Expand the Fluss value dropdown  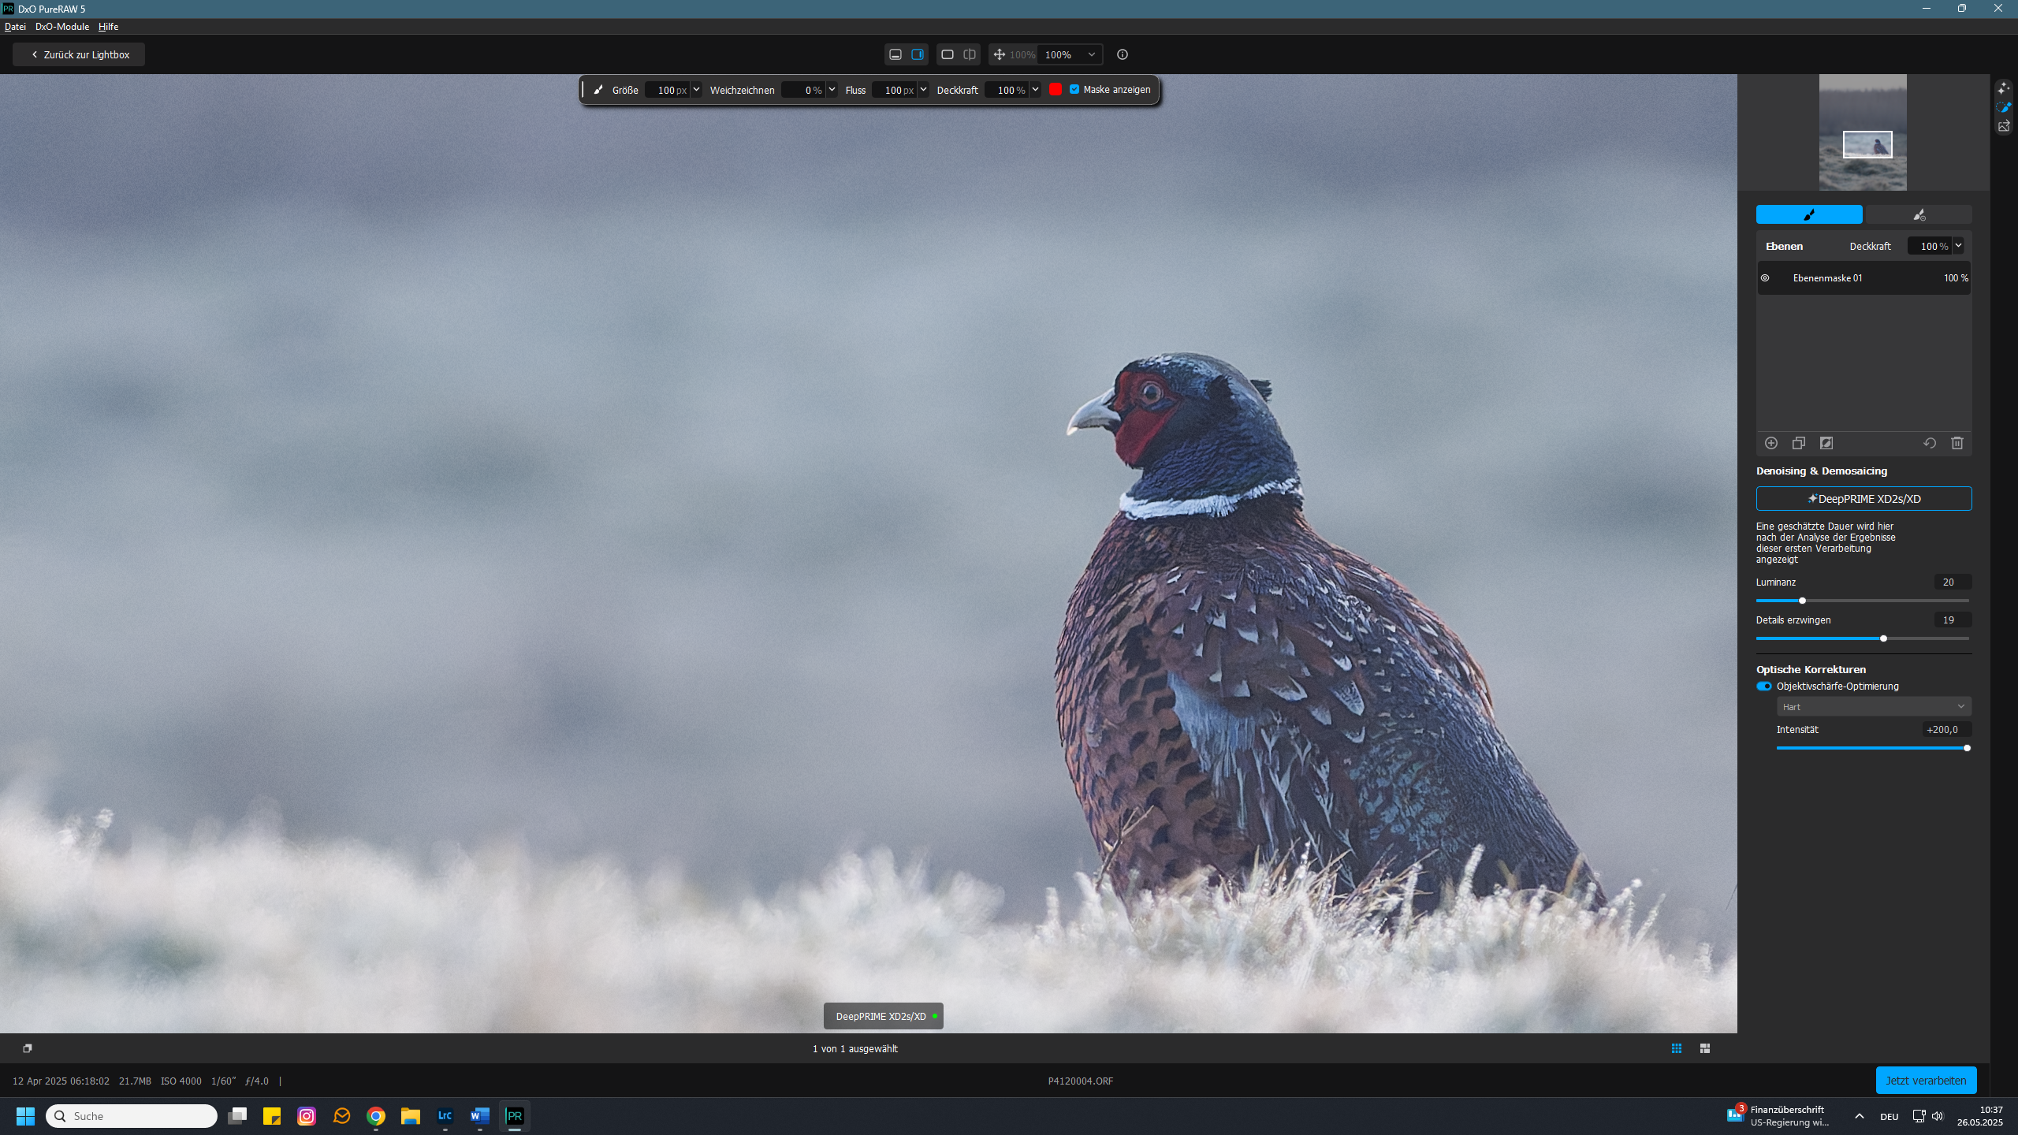click(923, 90)
